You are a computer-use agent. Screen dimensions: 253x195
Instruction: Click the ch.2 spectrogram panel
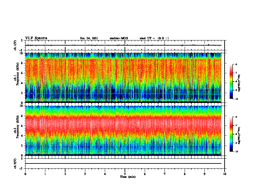123,131
